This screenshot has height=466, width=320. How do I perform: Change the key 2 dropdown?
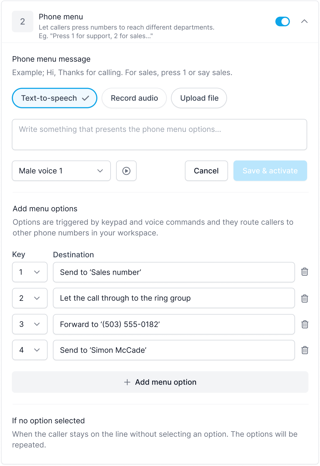[30, 298]
